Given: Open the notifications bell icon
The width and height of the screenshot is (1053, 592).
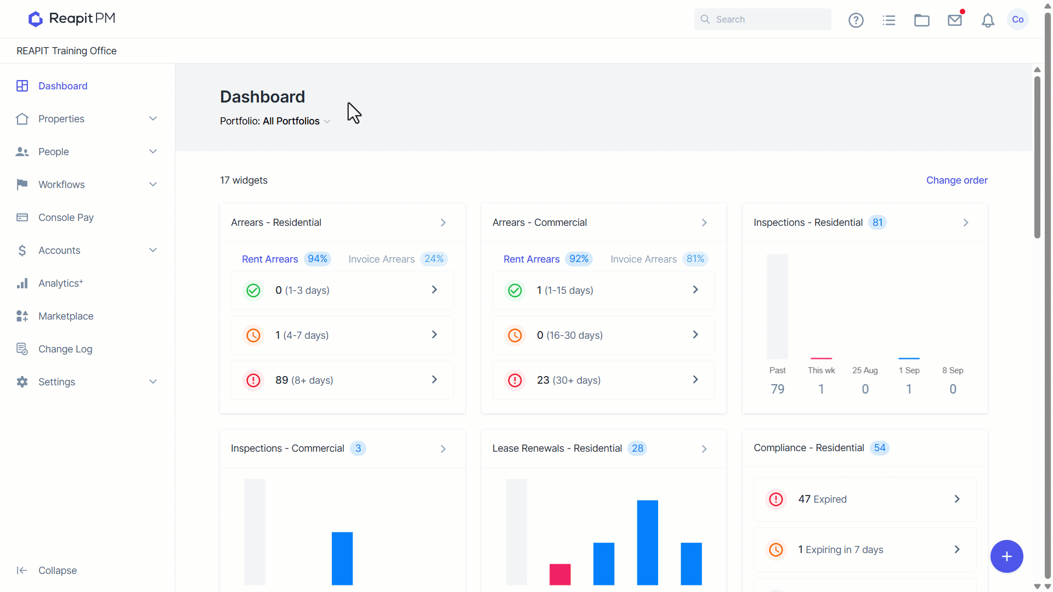Looking at the screenshot, I should (x=988, y=20).
